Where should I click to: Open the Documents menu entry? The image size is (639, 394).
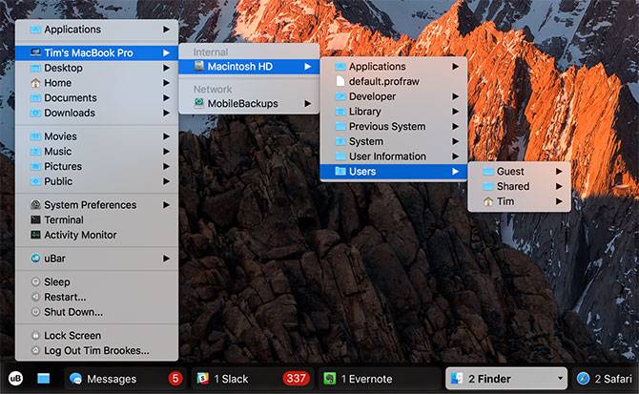pos(97,98)
